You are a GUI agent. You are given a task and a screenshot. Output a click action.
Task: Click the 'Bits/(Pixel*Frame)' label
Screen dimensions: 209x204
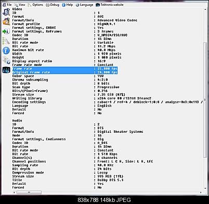coord(30,91)
